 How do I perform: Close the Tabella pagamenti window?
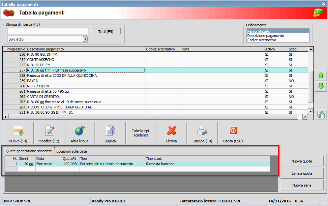pos(323,4)
